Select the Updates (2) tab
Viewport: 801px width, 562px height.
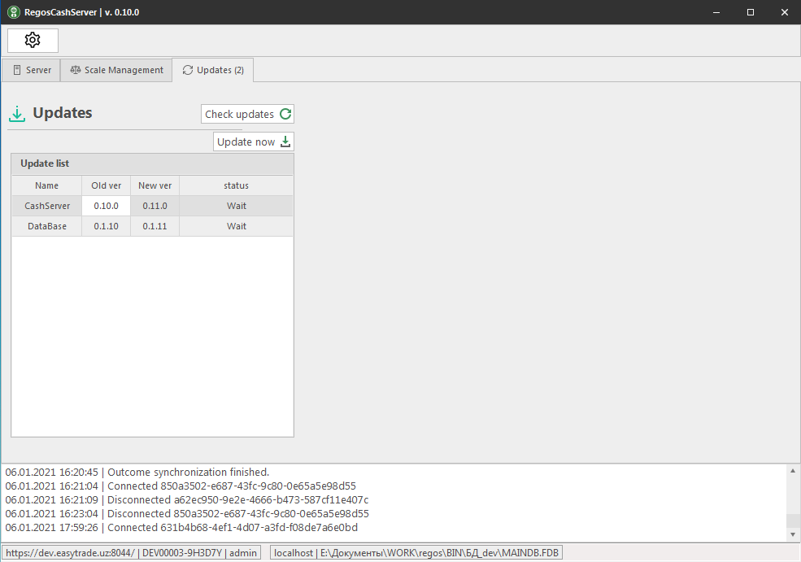point(213,70)
